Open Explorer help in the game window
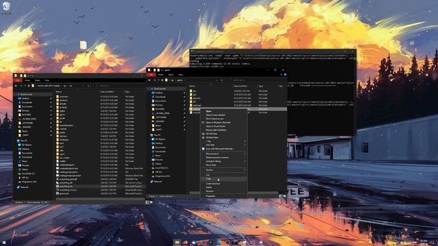 click(285, 74)
